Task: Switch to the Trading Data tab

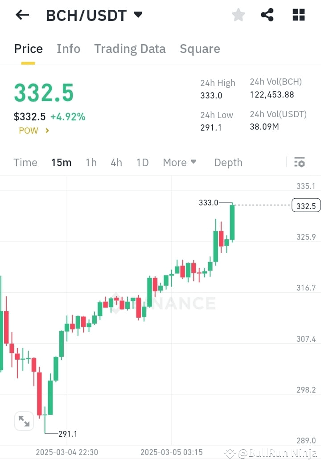Action: (130, 49)
